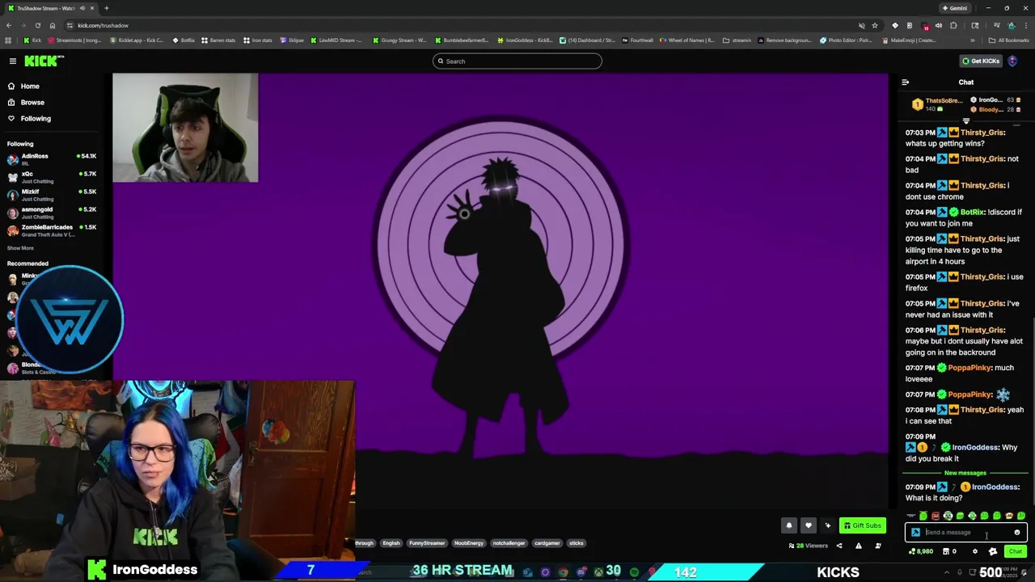The width and height of the screenshot is (1035, 582).
Task: Click the heart follow icon
Action: [x=808, y=525]
